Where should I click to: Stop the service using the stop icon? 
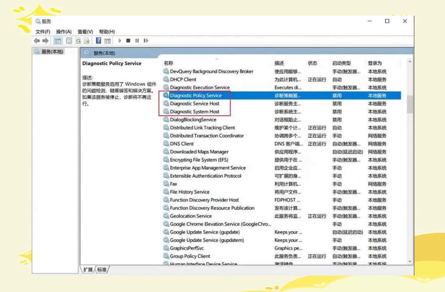(x=128, y=39)
